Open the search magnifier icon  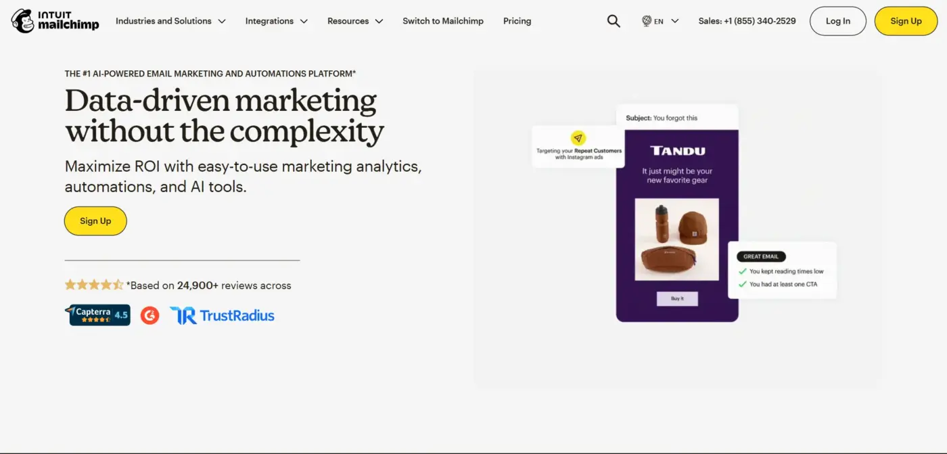coord(614,21)
